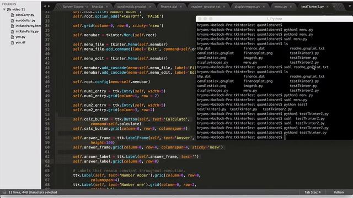This screenshot has width=353, height=198.
Task: Click the self.num2_entry.grid line
Action: [114, 110]
